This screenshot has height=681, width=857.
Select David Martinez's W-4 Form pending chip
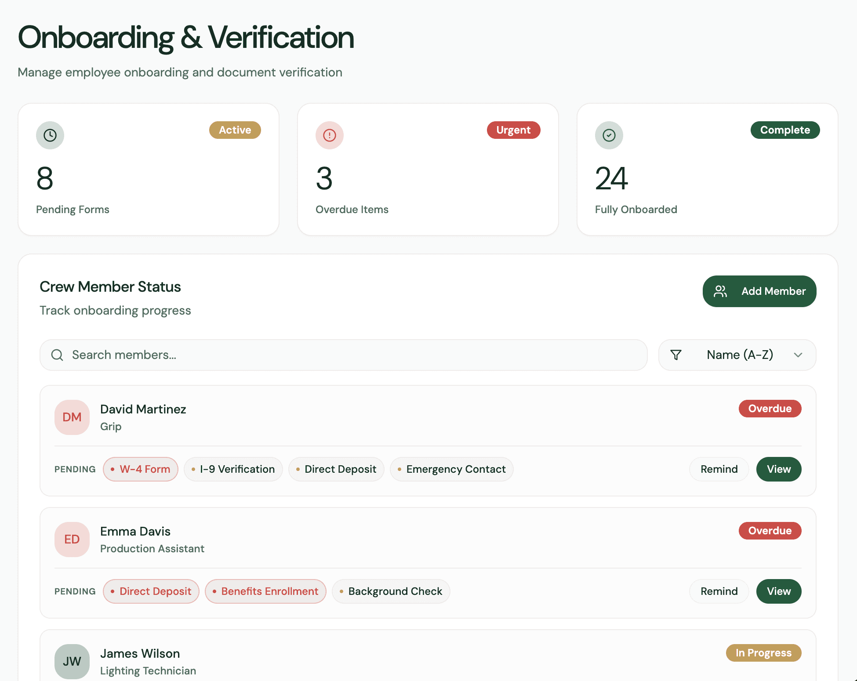tap(141, 469)
